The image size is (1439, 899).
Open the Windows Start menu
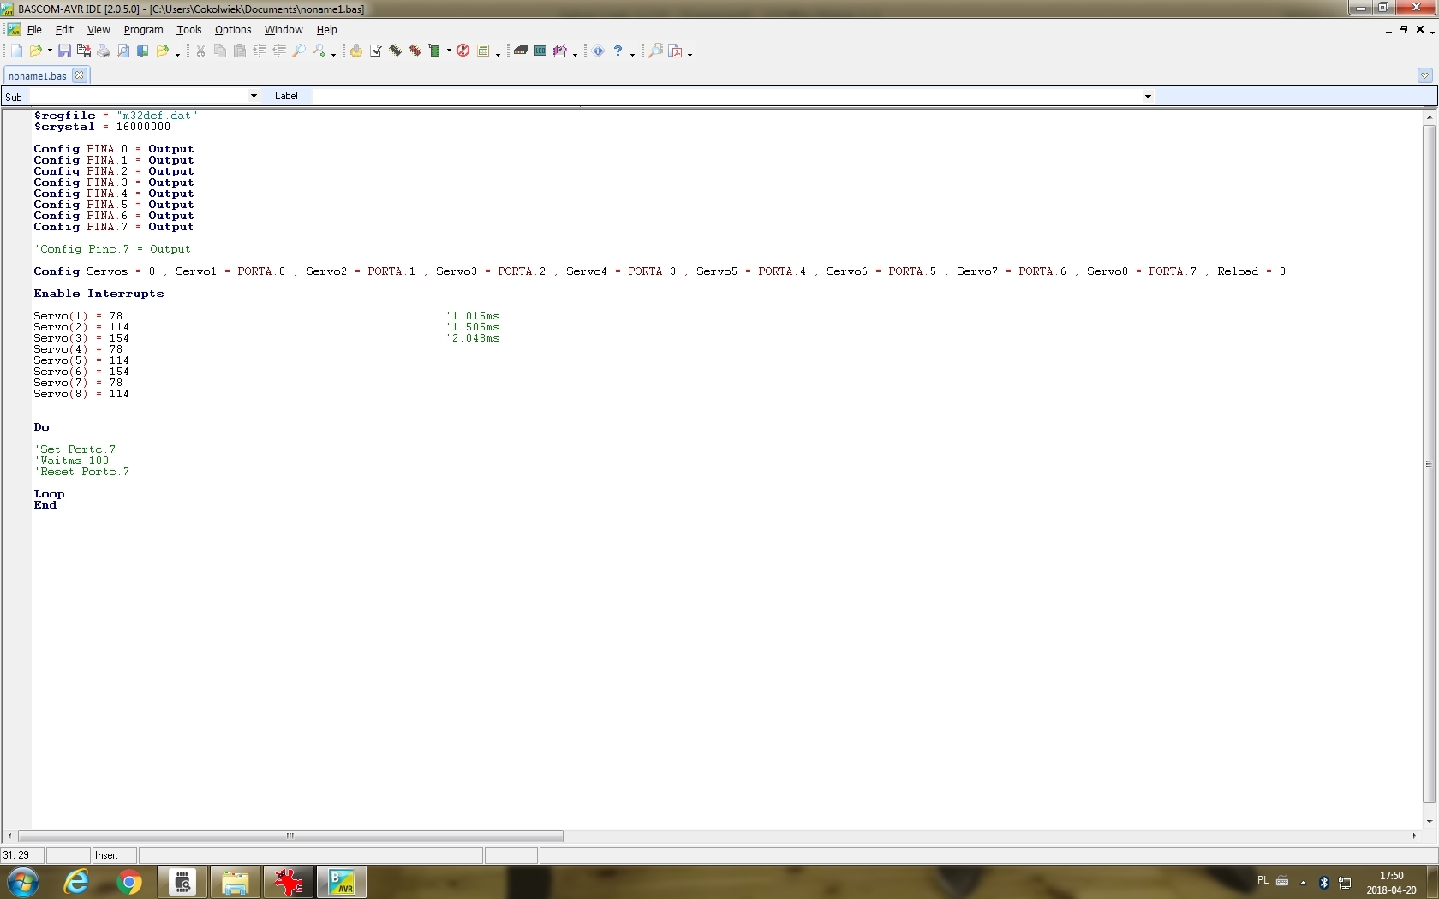(22, 882)
